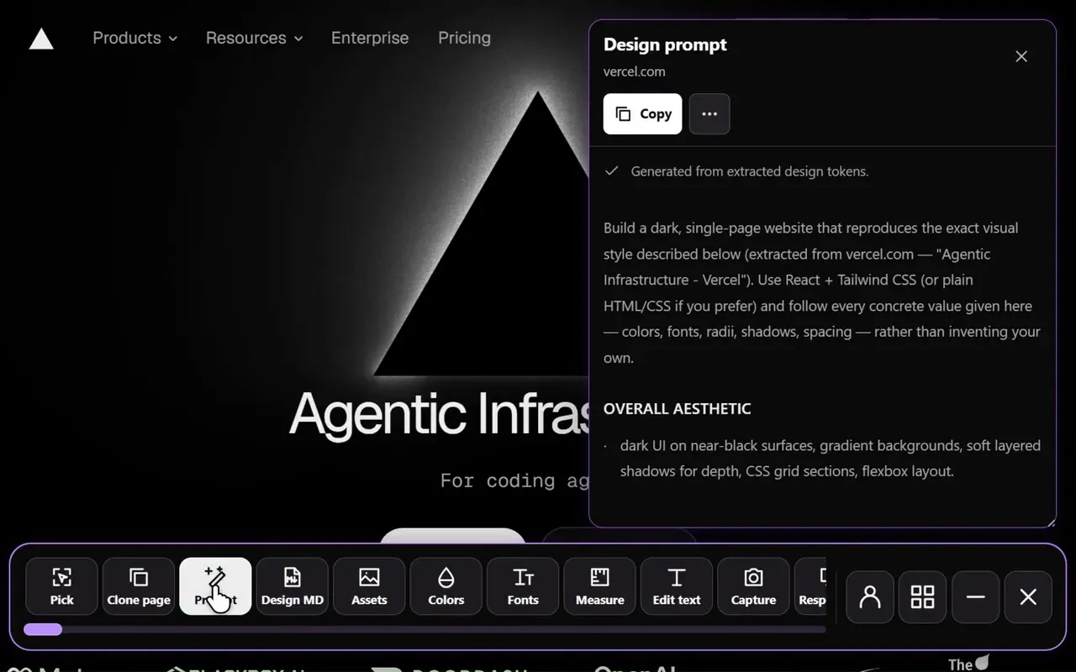Open the Assets tool
The image size is (1076, 672).
click(x=369, y=586)
